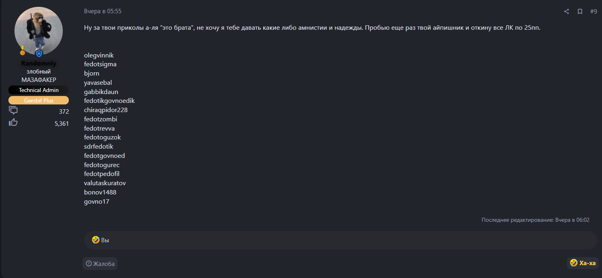Click the laughing emoji in the reactions bar

pos(95,240)
